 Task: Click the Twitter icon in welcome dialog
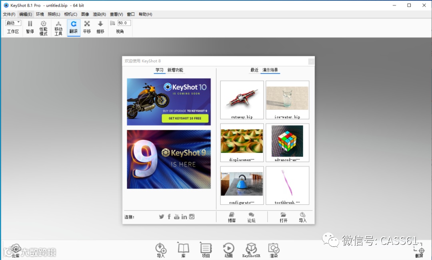coord(162,216)
